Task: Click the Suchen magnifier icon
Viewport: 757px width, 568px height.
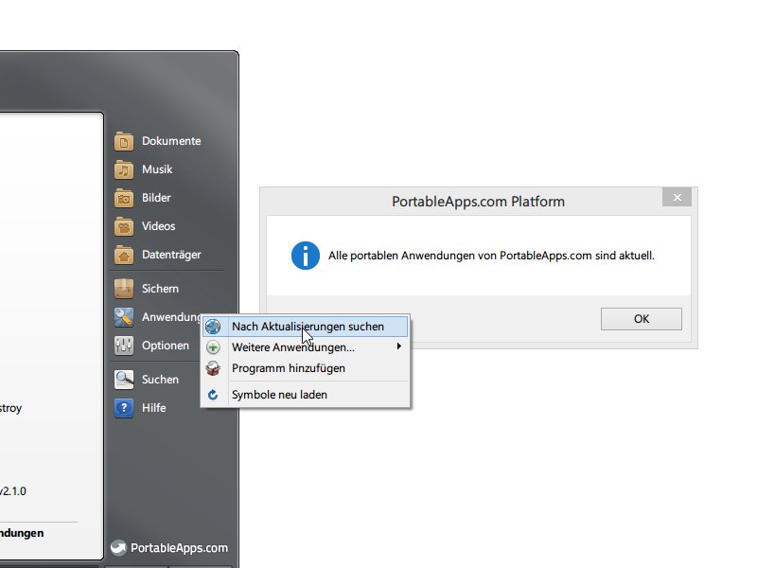Action: pyautogui.click(x=124, y=380)
